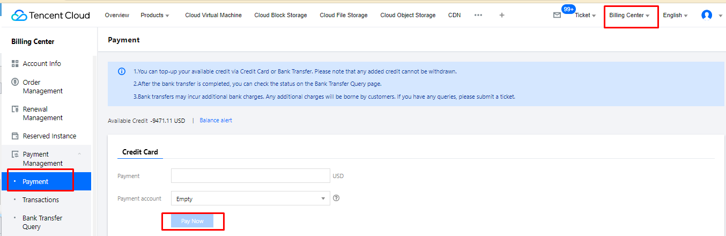Open the Balance alert link
This screenshot has width=726, height=236.
(216, 120)
